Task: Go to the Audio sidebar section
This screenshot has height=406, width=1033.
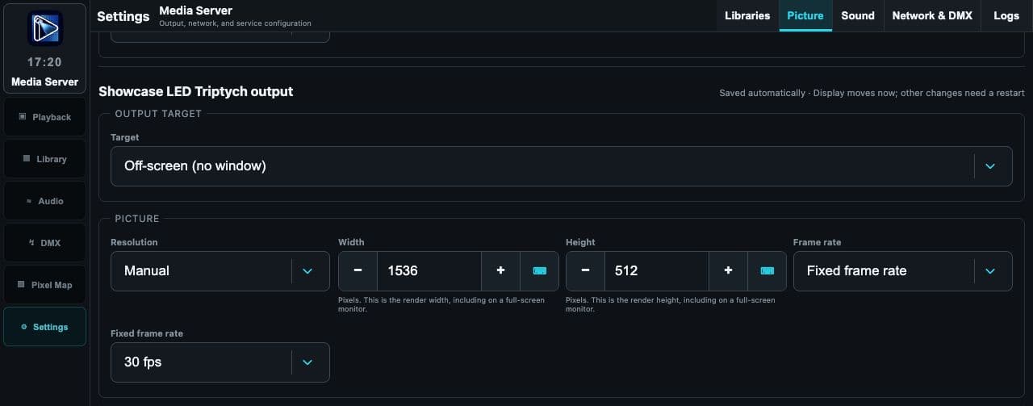Action: coord(44,201)
